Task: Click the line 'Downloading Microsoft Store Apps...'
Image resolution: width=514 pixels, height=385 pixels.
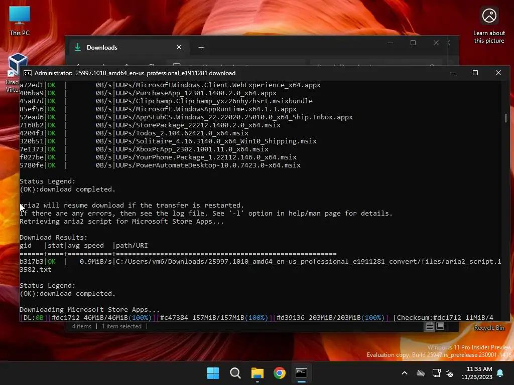Action: tap(89, 310)
